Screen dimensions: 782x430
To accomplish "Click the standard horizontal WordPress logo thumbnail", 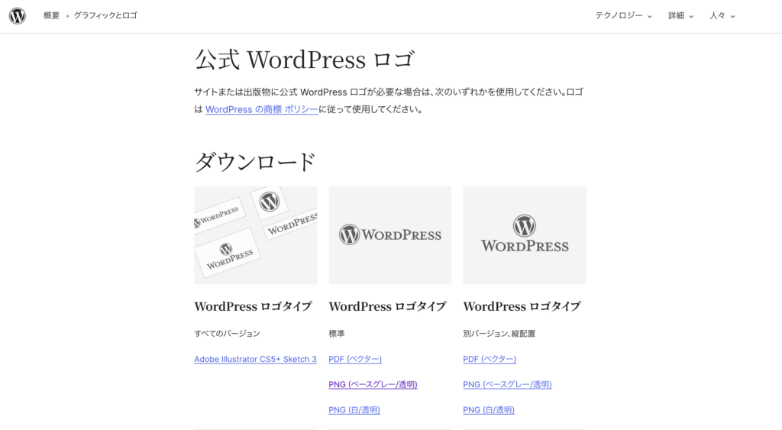I will tap(390, 235).
